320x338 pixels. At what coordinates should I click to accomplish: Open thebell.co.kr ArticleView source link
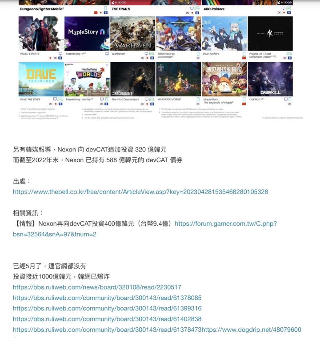pyautogui.click(x=140, y=191)
